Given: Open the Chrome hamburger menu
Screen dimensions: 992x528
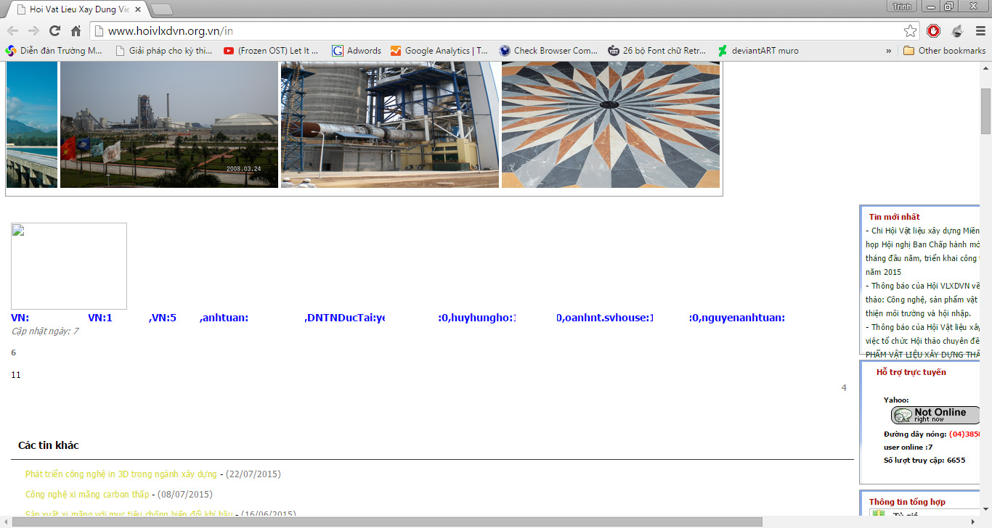Looking at the screenshot, I should (980, 30).
